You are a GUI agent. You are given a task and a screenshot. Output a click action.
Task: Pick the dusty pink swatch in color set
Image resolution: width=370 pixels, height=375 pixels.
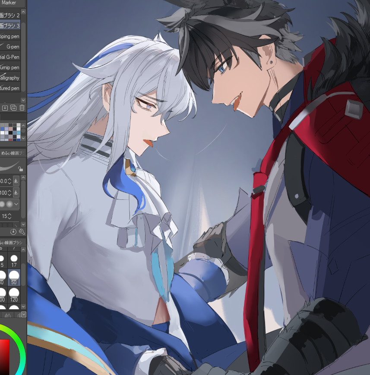(x=10, y=129)
